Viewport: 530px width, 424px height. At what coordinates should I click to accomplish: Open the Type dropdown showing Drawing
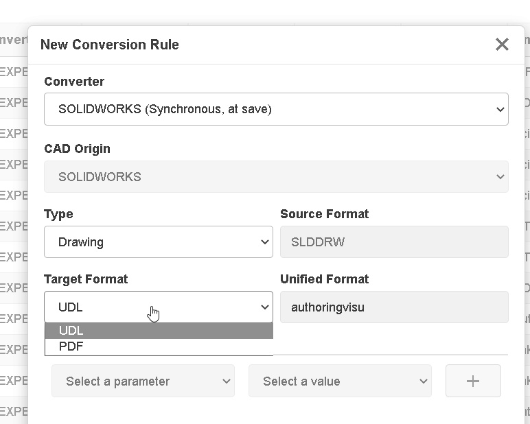pos(158,242)
